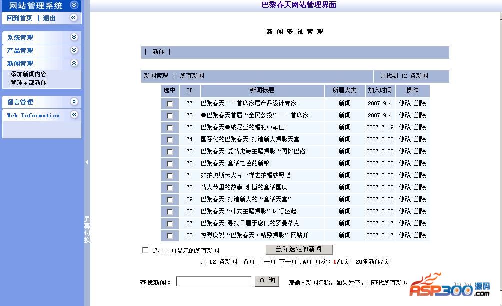Click the 屏幕切换 vertical switcher
This screenshot has width=502, height=306.
[87, 229]
